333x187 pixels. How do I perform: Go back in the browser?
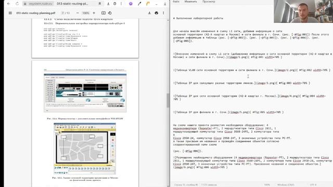click(9, 4)
